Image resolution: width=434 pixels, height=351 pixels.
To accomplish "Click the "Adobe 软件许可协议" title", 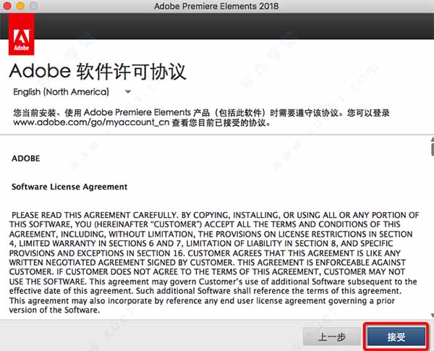I will [98, 71].
